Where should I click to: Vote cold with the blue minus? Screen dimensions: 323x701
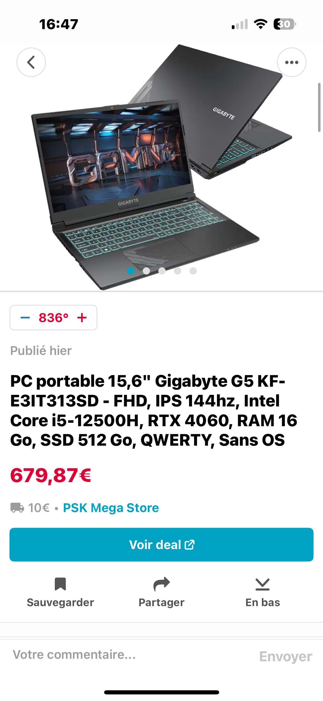(25, 318)
